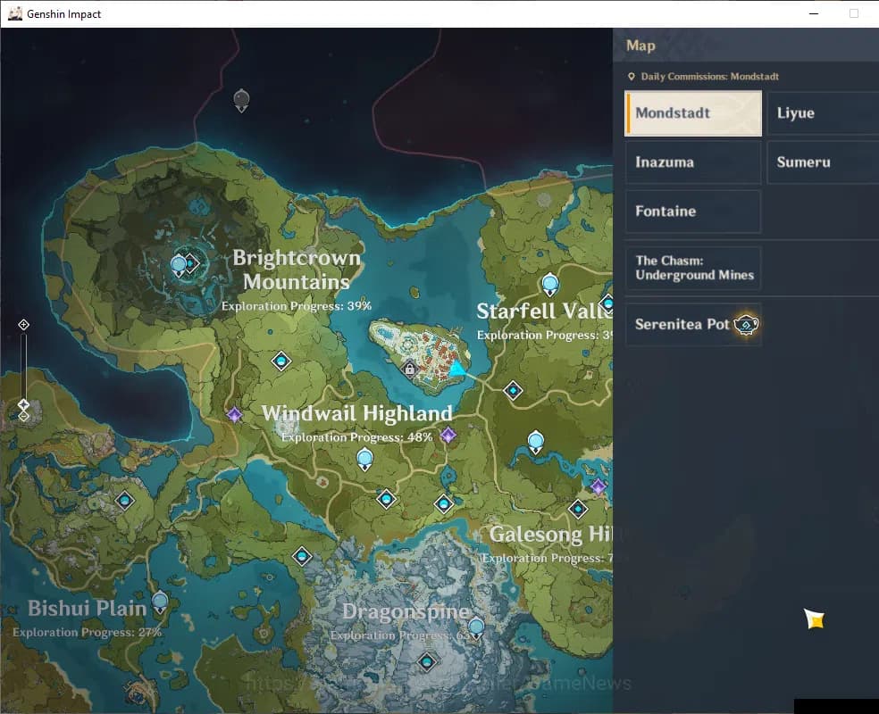The width and height of the screenshot is (879, 714).
Task: Select the Statue of the Seven below the Windwail Highland label
Action: pyautogui.click(x=365, y=460)
